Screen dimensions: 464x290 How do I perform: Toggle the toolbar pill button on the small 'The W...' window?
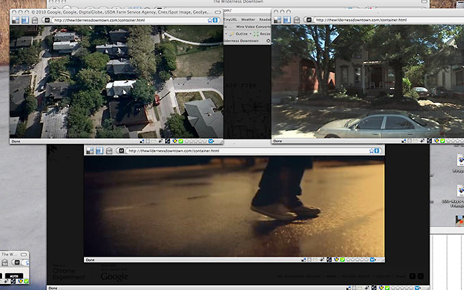pyautogui.click(x=23, y=255)
